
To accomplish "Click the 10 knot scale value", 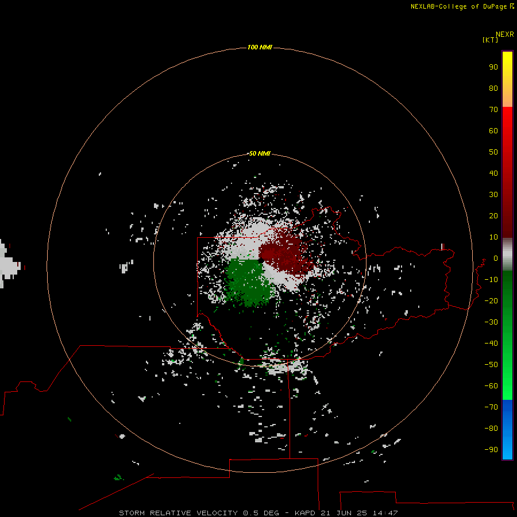I will tap(493, 237).
